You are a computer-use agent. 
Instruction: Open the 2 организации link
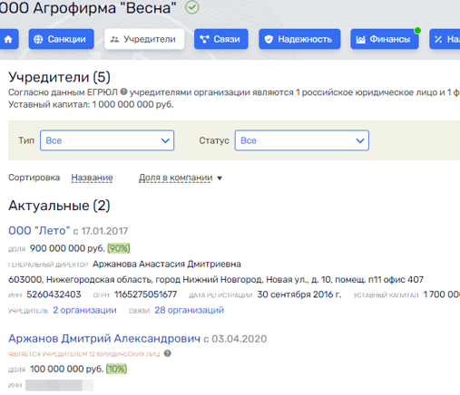84,310
